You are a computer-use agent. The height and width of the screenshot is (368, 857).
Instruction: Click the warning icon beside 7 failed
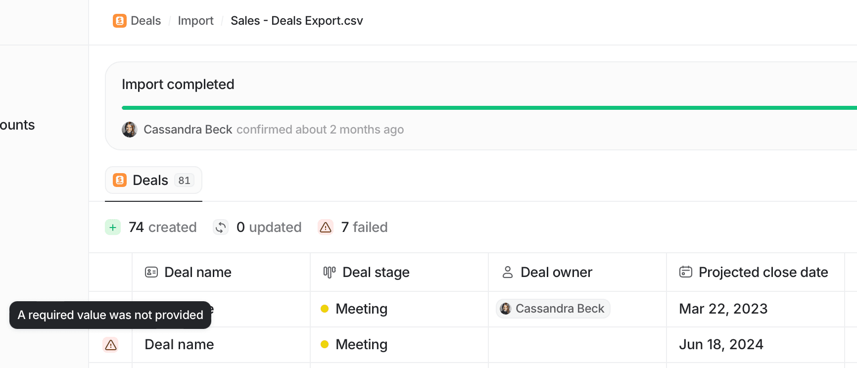tap(325, 227)
